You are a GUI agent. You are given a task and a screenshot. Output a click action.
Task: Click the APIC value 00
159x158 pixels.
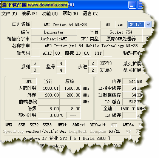(57, 53)
